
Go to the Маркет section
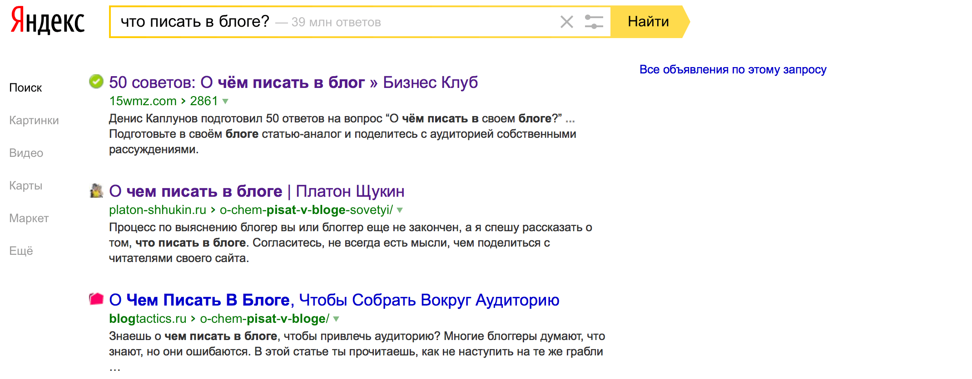(x=29, y=218)
